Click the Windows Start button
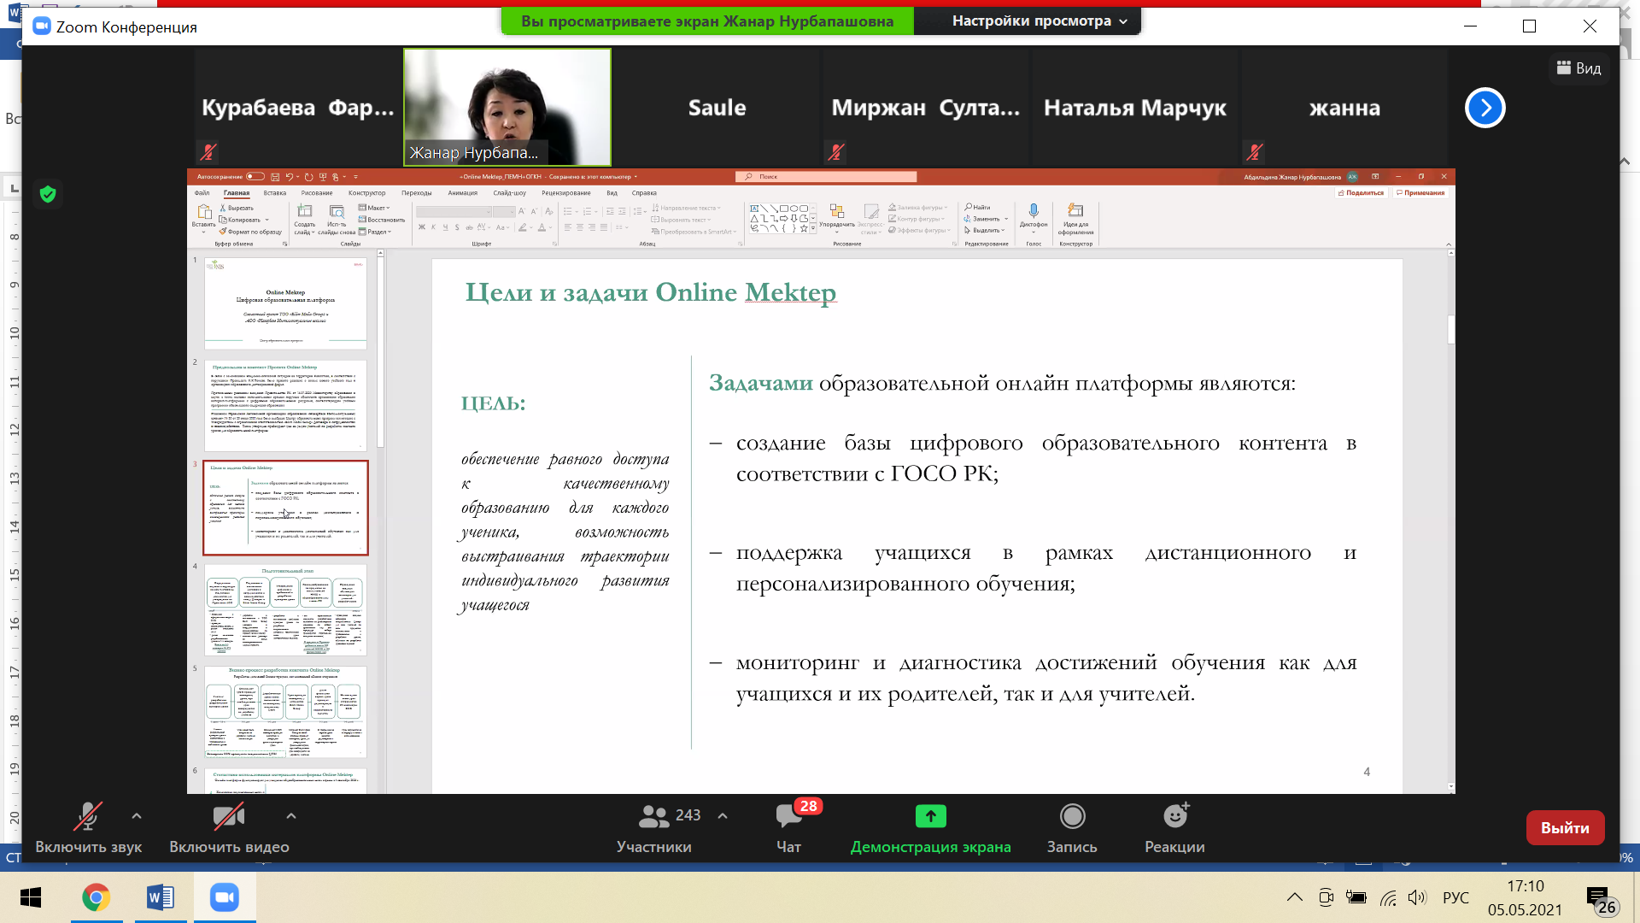Image resolution: width=1640 pixels, height=923 pixels. (31, 897)
